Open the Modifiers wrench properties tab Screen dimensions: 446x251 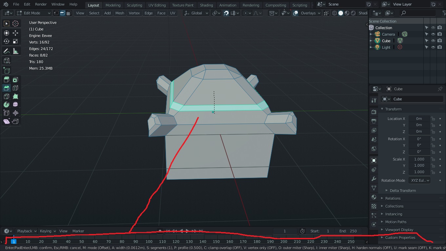374,179
